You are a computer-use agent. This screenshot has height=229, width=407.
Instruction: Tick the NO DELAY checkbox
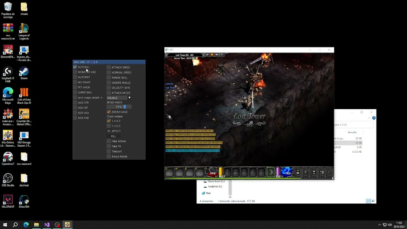point(75,82)
